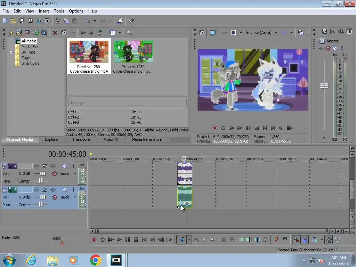Open the Tools menu
Viewport: 356px width, 267px height.
tap(59, 11)
